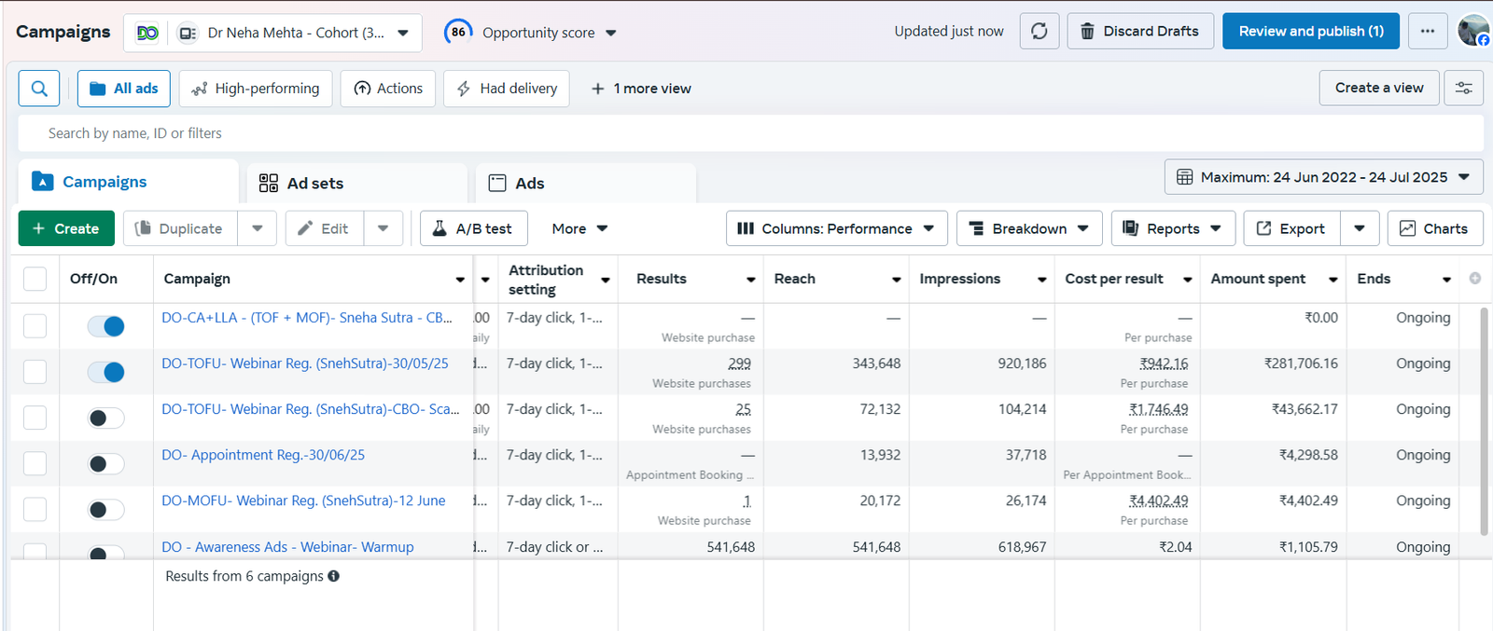Click the info icon beside results summary
The width and height of the screenshot is (1493, 631).
pos(334,576)
